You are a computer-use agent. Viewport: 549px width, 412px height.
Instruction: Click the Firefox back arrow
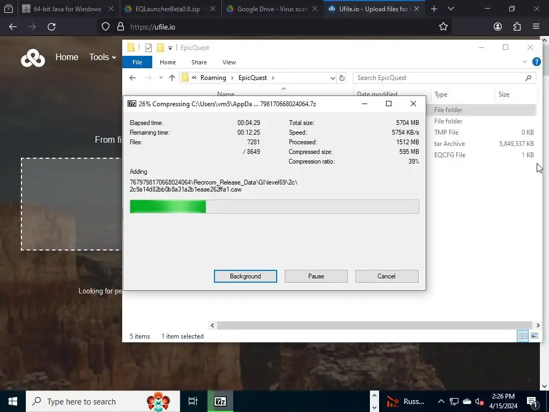click(13, 27)
